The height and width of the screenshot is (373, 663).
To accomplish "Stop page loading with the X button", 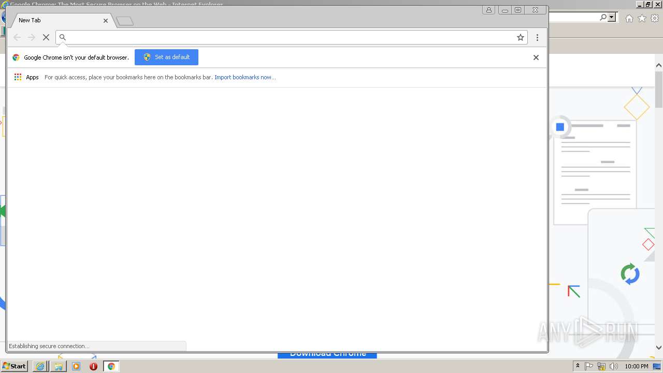I will coord(46,37).
